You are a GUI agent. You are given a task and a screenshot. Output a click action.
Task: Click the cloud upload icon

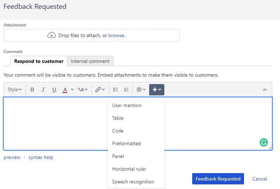point(51,35)
